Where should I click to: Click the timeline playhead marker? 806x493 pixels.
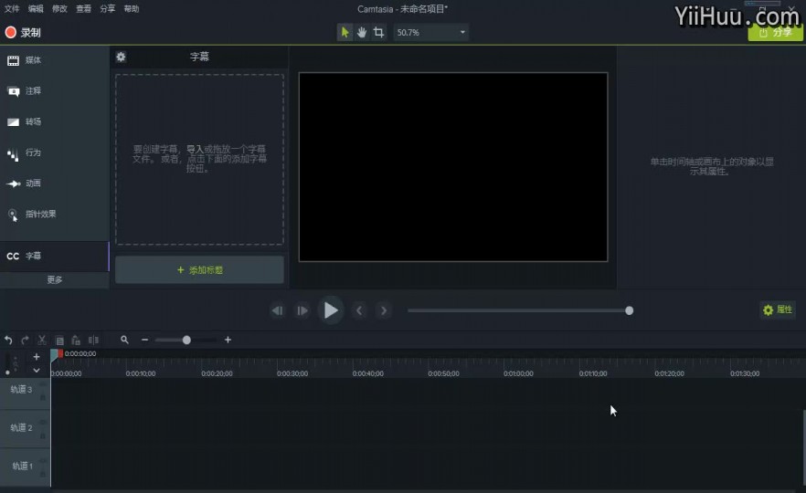click(x=56, y=355)
